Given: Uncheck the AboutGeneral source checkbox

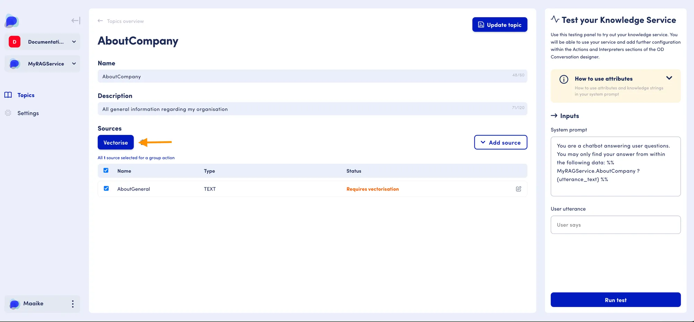Looking at the screenshot, I should click(x=106, y=188).
